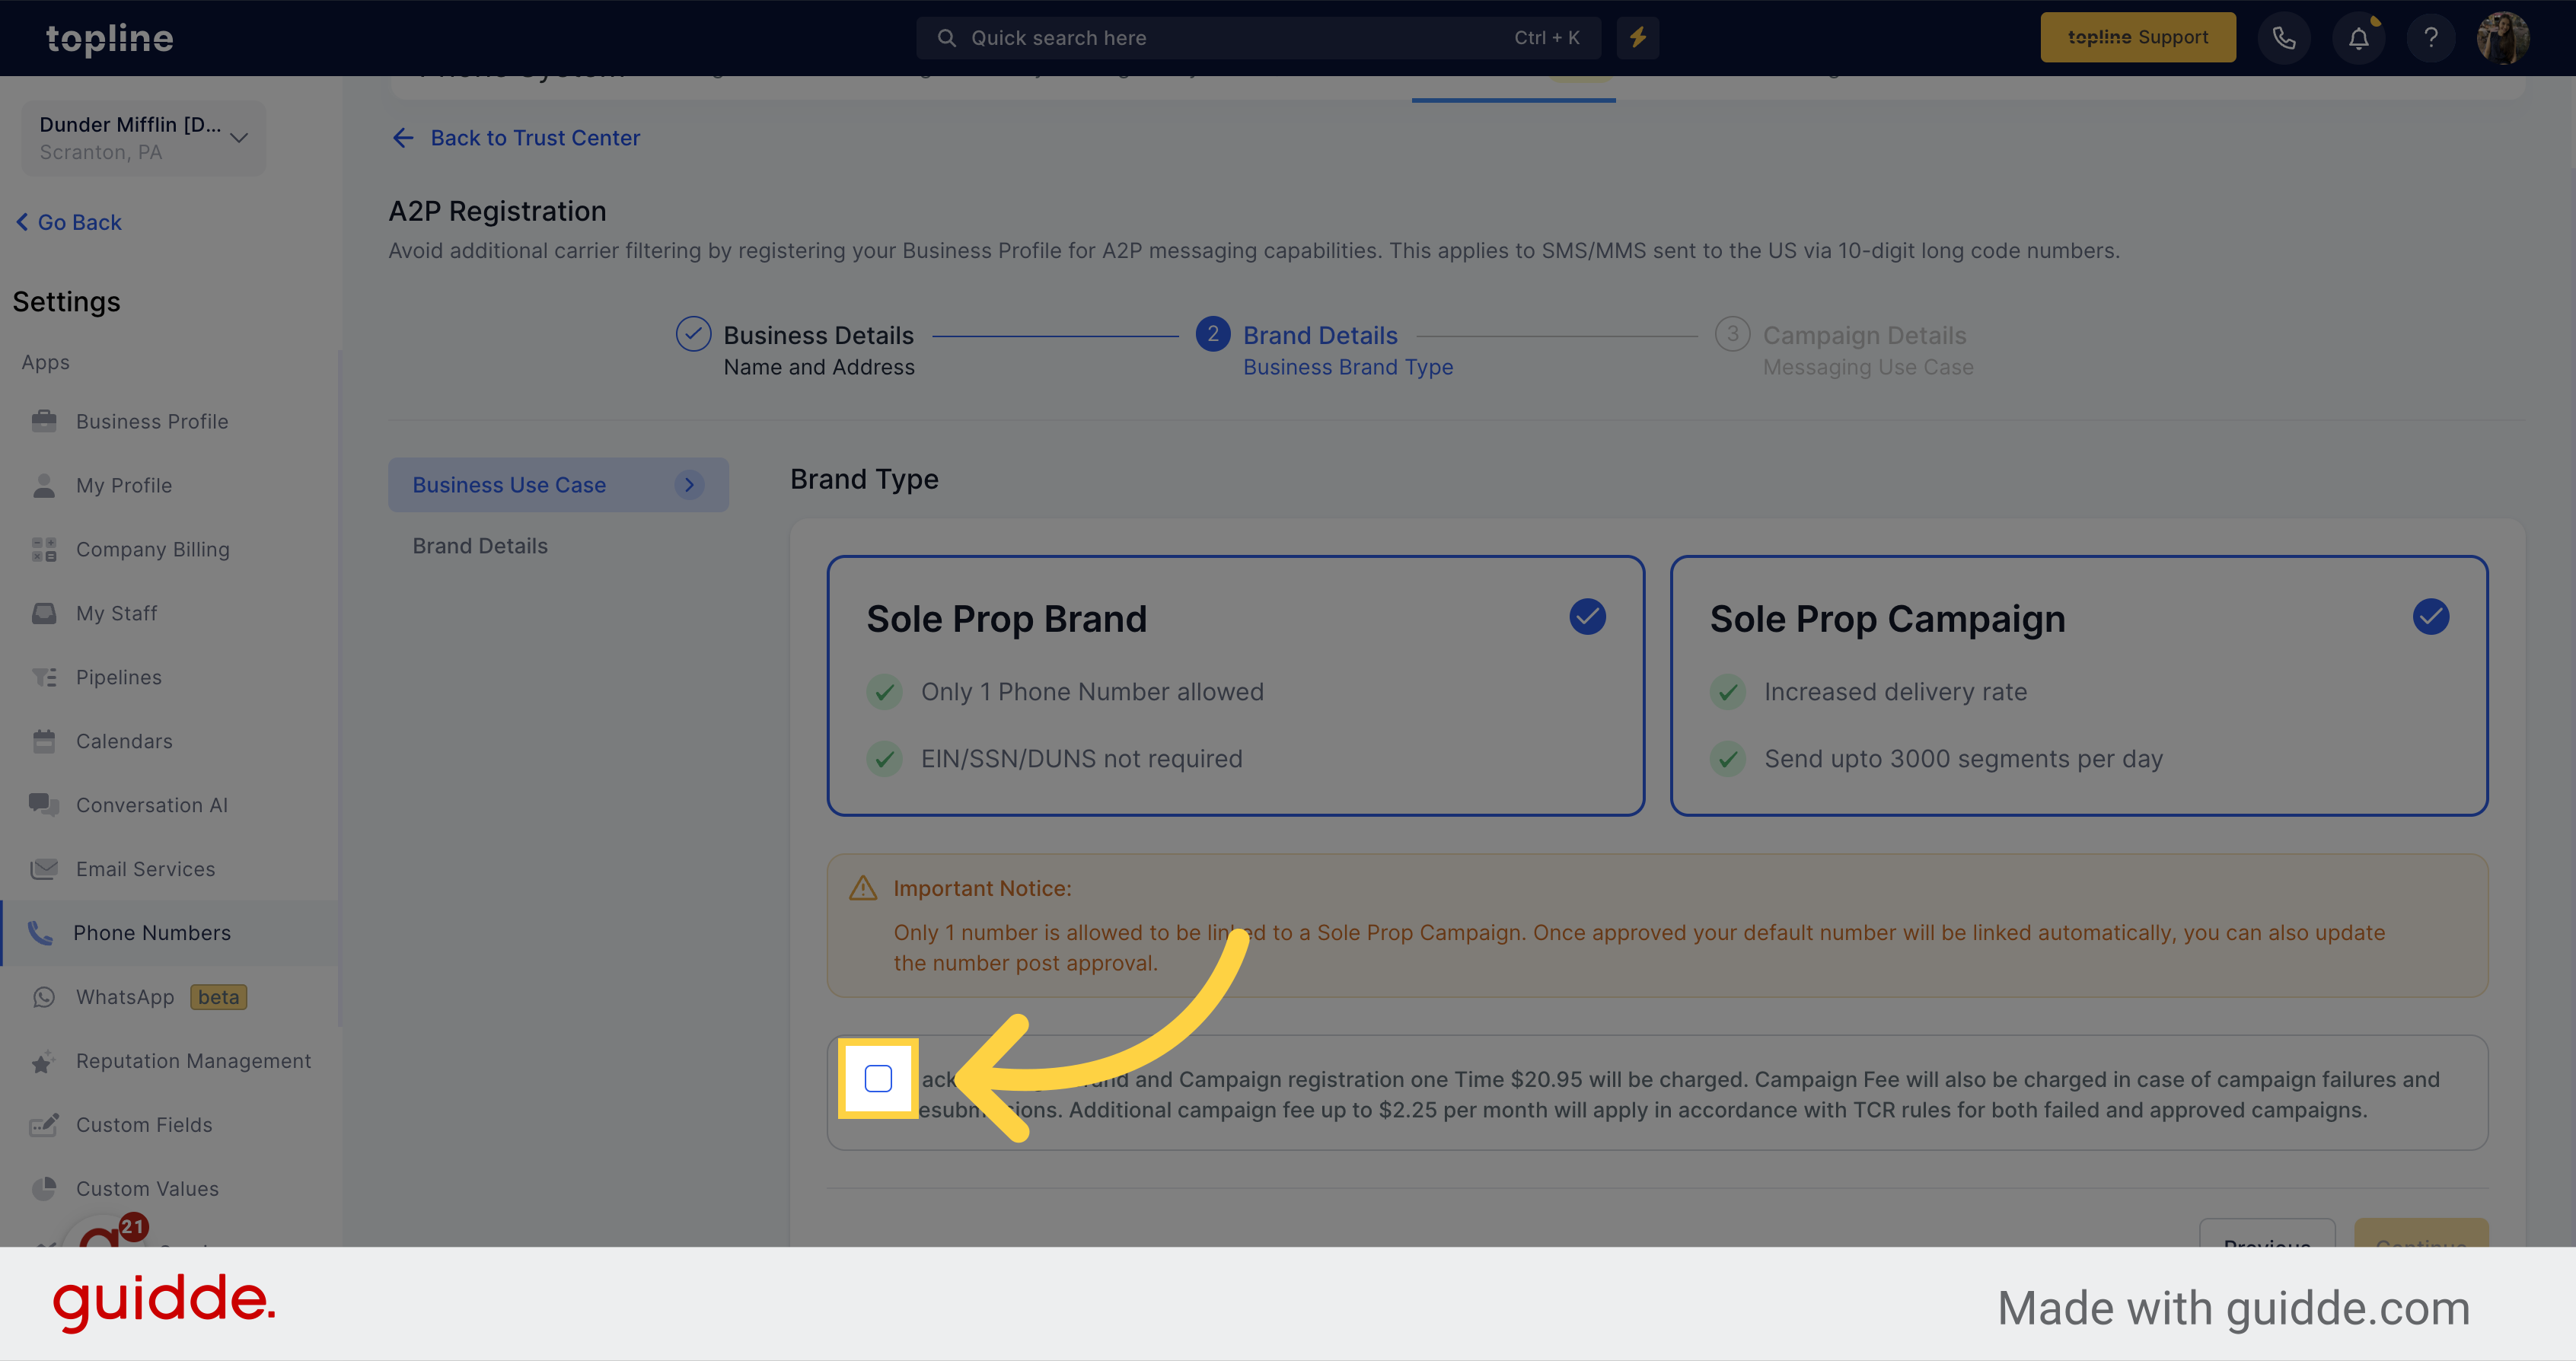This screenshot has width=2576, height=1361.
Task: Expand the Dunder Mifflin account switcher
Action: click(x=143, y=138)
